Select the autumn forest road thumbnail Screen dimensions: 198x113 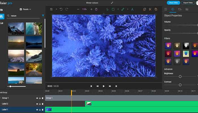[x=34, y=70]
